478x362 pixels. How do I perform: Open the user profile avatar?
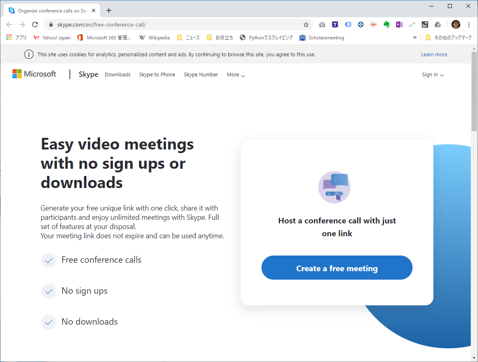tap(456, 25)
